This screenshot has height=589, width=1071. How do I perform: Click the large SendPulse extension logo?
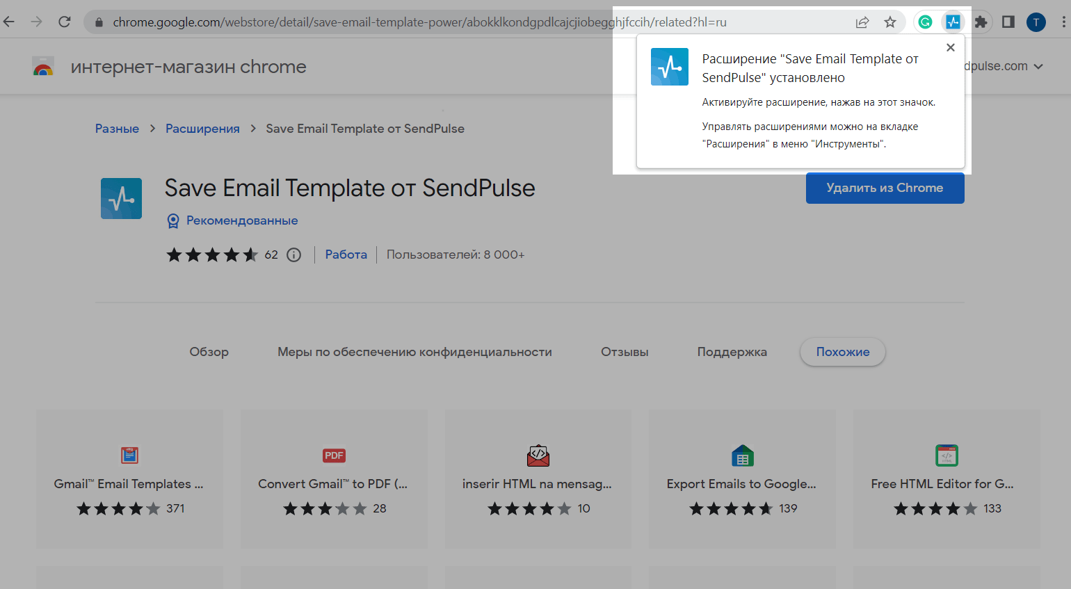121,198
